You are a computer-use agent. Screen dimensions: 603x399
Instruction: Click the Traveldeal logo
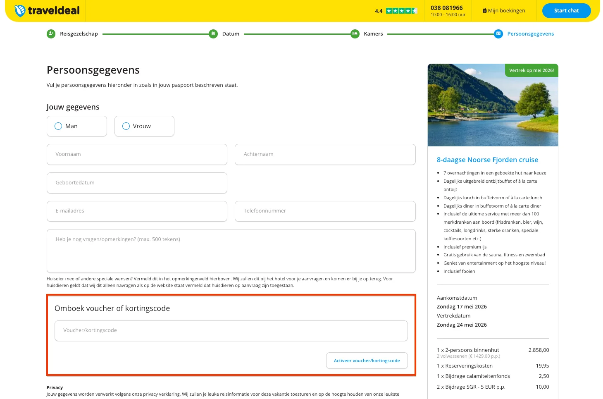[x=47, y=10]
